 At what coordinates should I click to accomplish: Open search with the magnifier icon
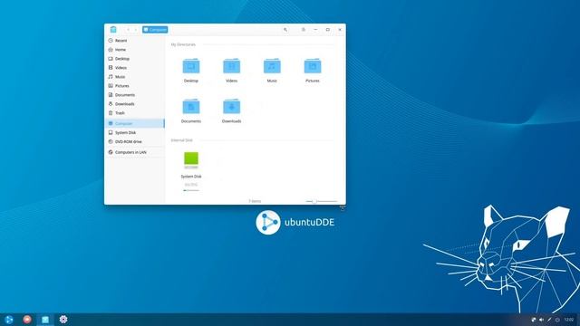[x=285, y=30]
